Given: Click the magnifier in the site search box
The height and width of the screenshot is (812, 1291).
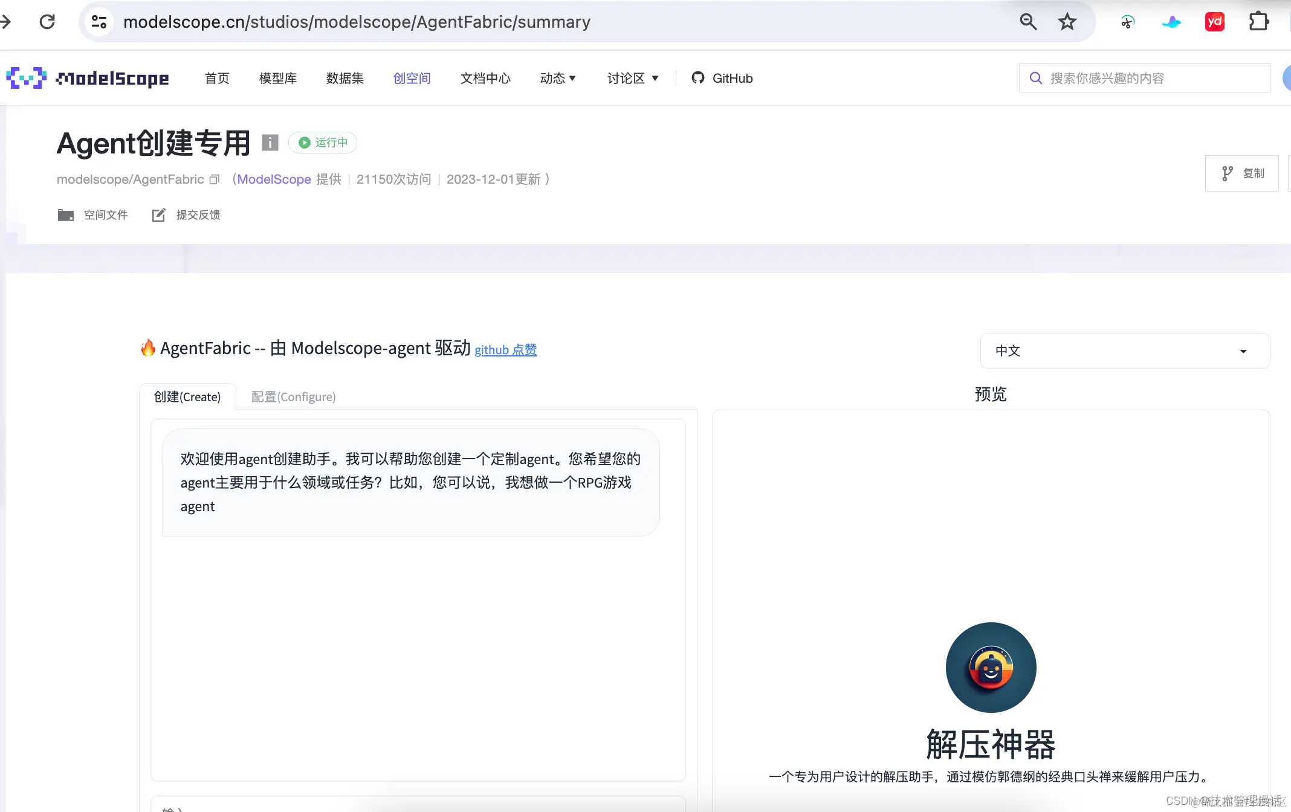Looking at the screenshot, I should tap(1036, 78).
